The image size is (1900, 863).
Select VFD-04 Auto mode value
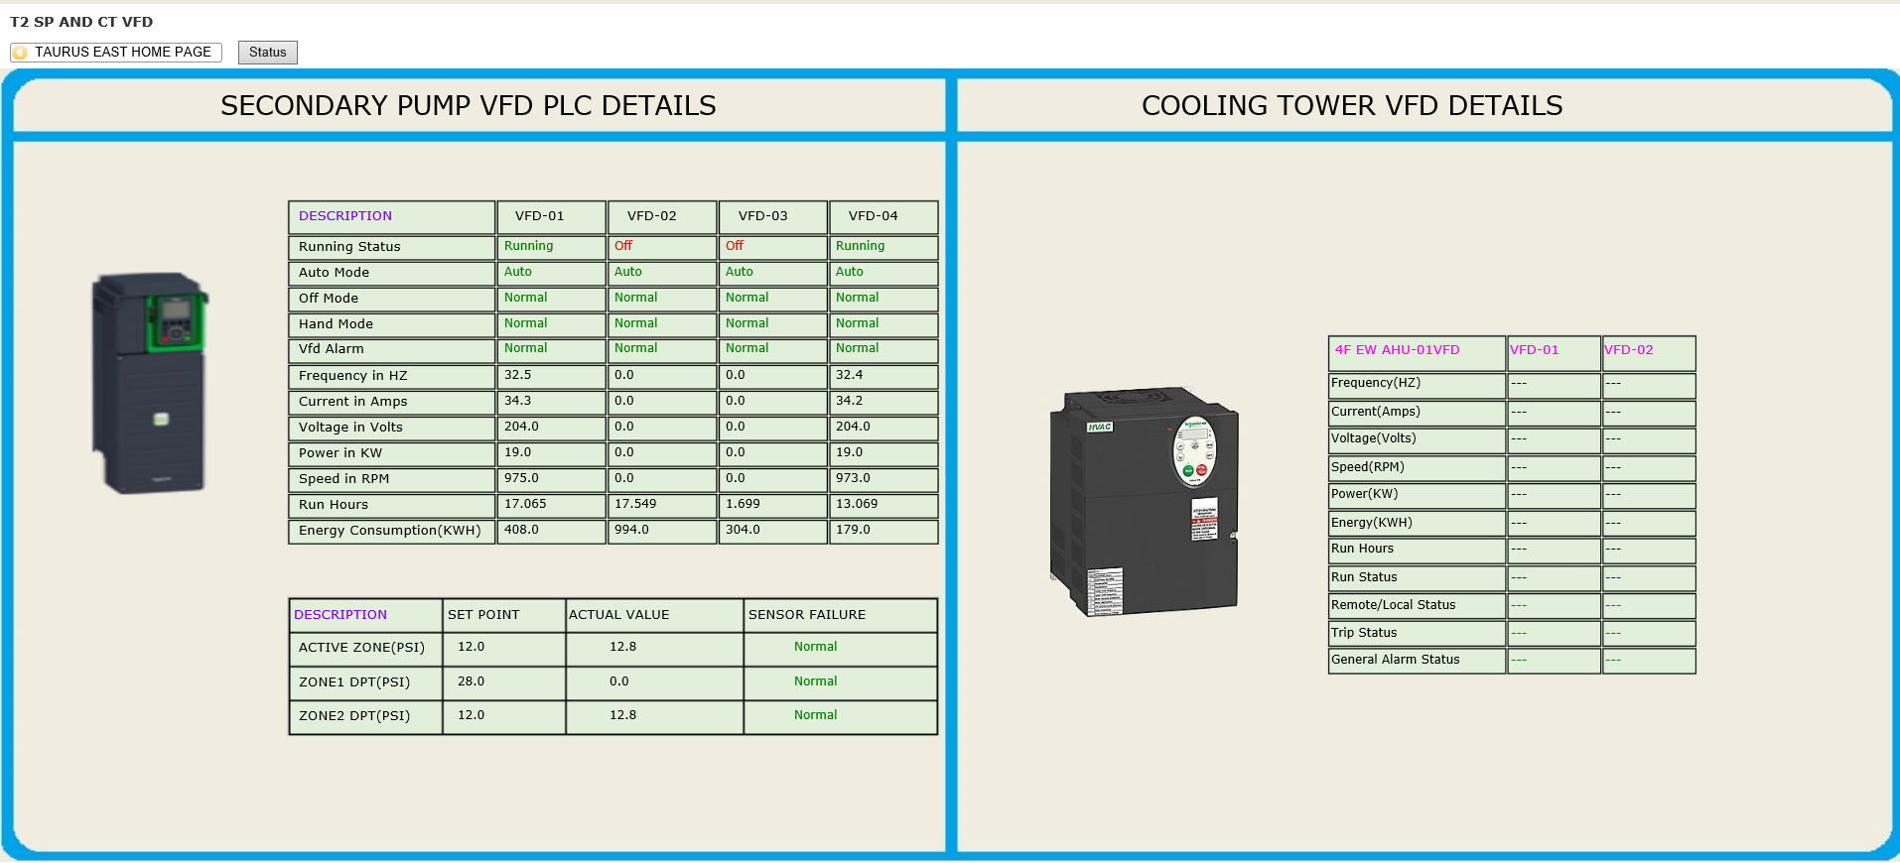point(850,272)
